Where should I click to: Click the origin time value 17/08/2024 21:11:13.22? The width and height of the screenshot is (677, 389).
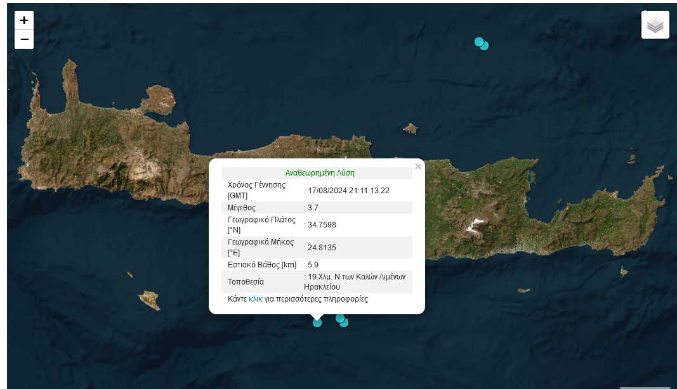point(348,190)
